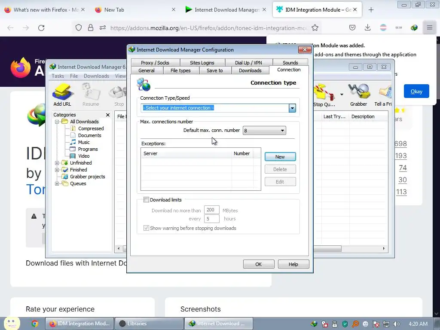Viewport: 440px width, 330px height.
Task: Reload the Firefox page
Action: 41,28
